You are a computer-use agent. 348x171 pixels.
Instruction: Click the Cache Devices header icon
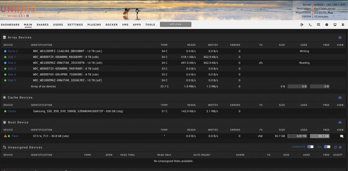[5, 97]
